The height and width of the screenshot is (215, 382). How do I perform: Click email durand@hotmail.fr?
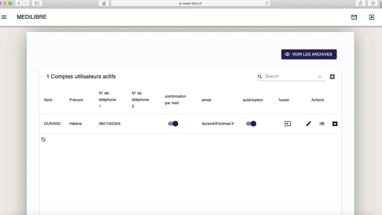(218, 124)
